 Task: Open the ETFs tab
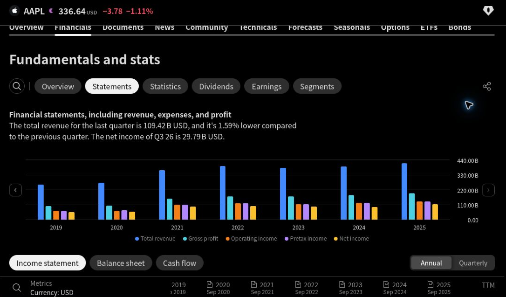(x=429, y=28)
